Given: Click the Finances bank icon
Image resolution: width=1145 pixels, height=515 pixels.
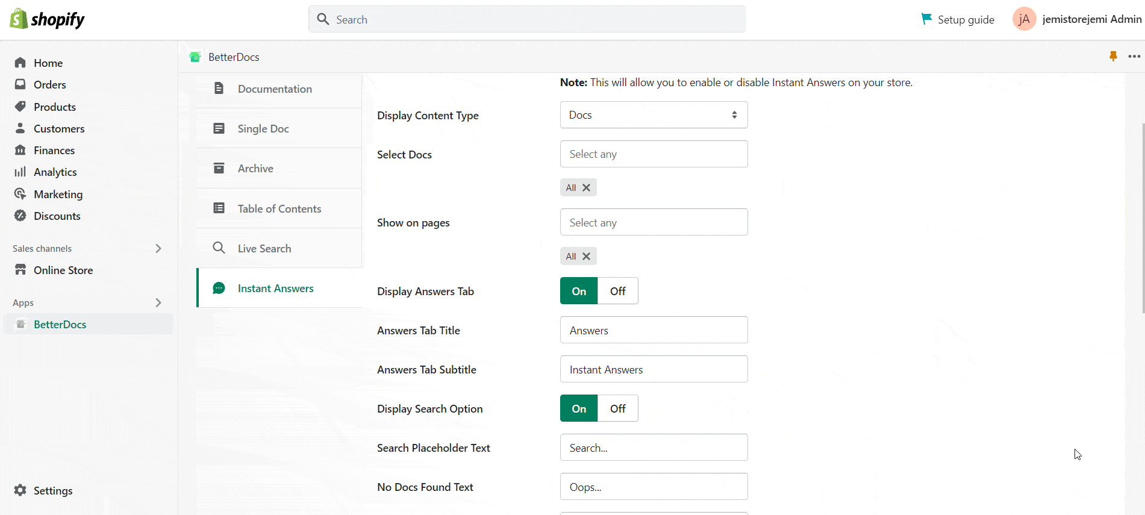Looking at the screenshot, I should [x=20, y=150].
